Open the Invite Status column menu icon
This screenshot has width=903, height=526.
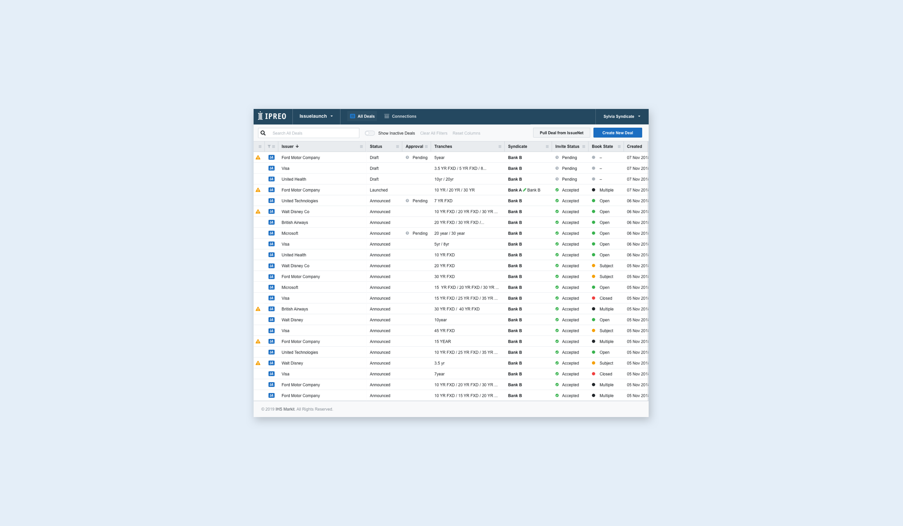584,147
